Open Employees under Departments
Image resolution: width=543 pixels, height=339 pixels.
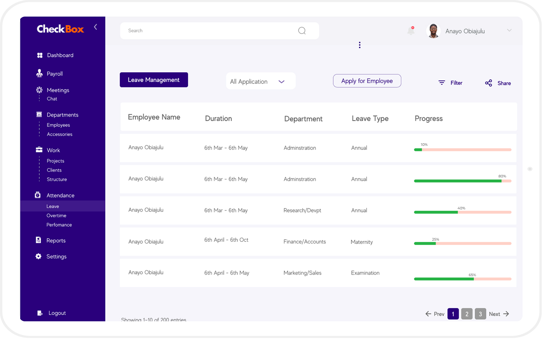pos(58,125)
